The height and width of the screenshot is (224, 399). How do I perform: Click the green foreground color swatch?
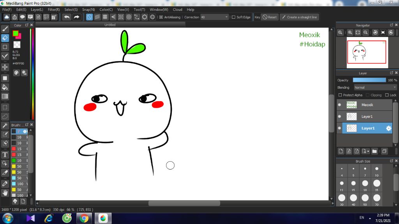point(16,33)
